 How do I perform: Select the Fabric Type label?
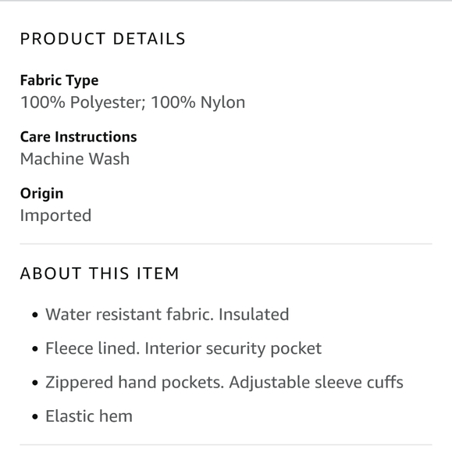59,80
